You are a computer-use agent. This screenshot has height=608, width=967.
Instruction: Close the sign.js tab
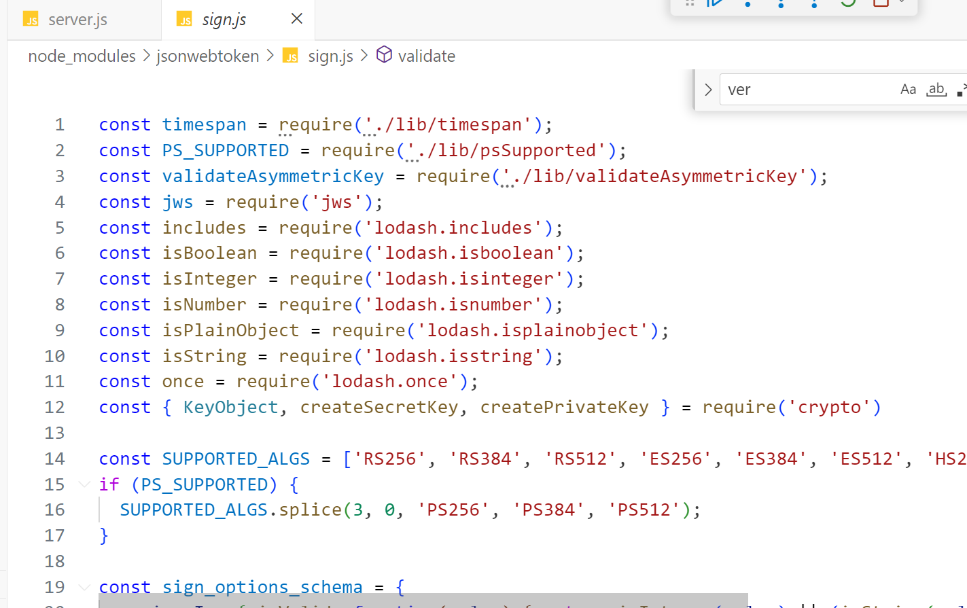[297, 19]
